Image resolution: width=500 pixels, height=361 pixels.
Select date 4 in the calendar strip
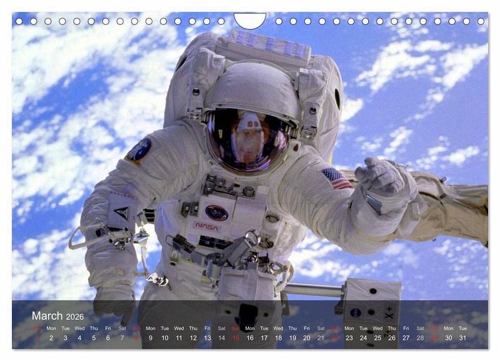[x=79, y=338]
